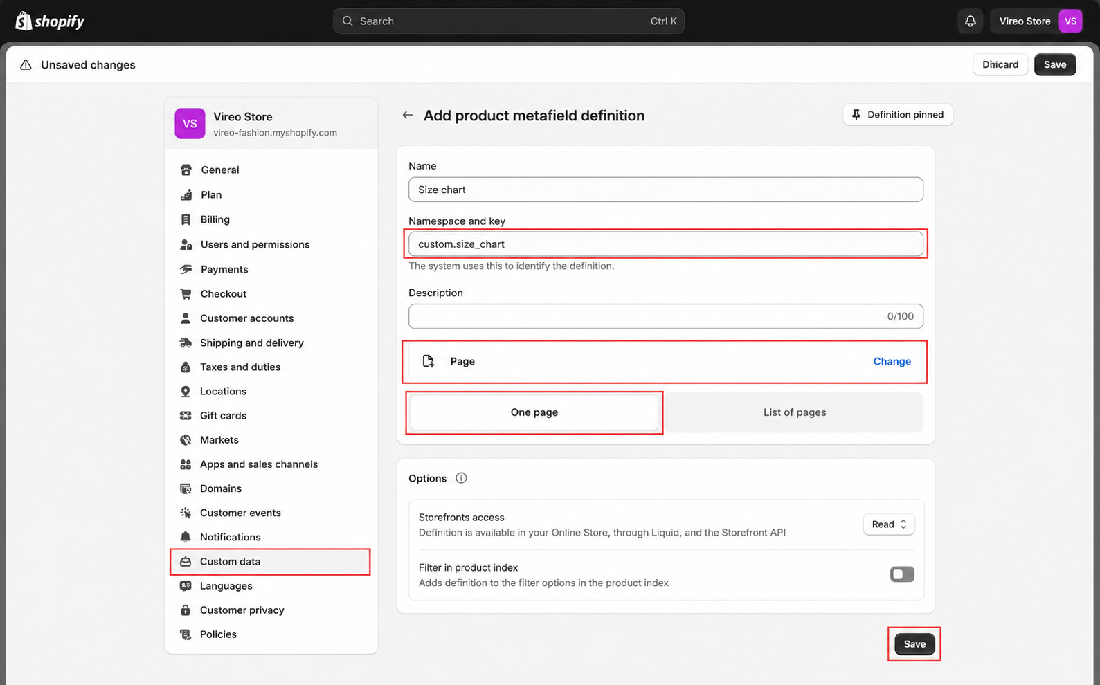The image size is (1100, 685).
Task: Click the Customer events sparkle icon
Action: pos(186,513)
